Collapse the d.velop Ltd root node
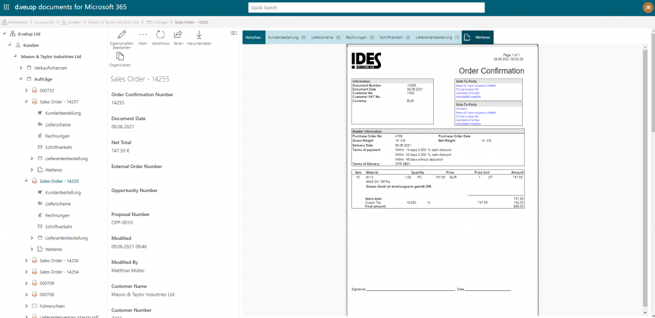Screen dimensions: 655x318 [4, 34]
